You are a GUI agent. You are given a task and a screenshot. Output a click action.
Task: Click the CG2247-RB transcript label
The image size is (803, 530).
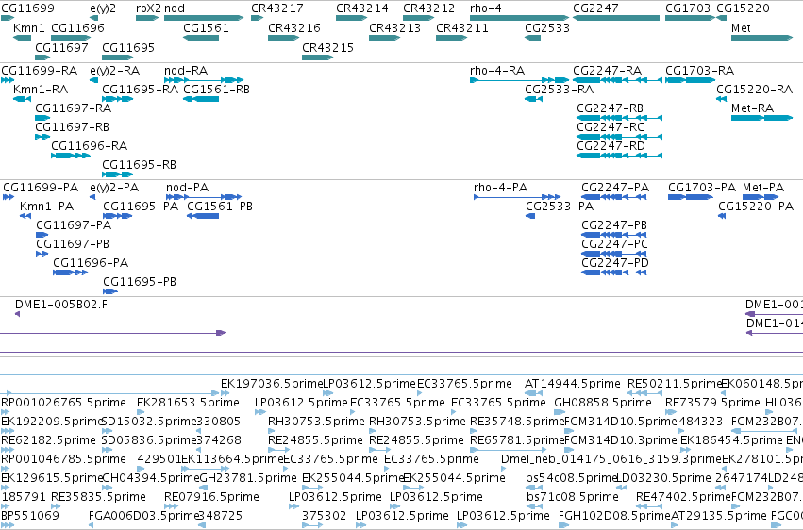tap(610, 108)
